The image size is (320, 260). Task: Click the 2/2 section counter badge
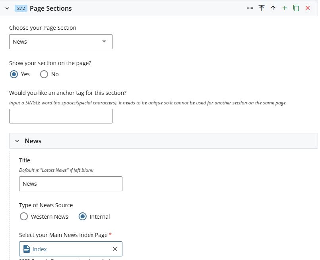(21, 8)
